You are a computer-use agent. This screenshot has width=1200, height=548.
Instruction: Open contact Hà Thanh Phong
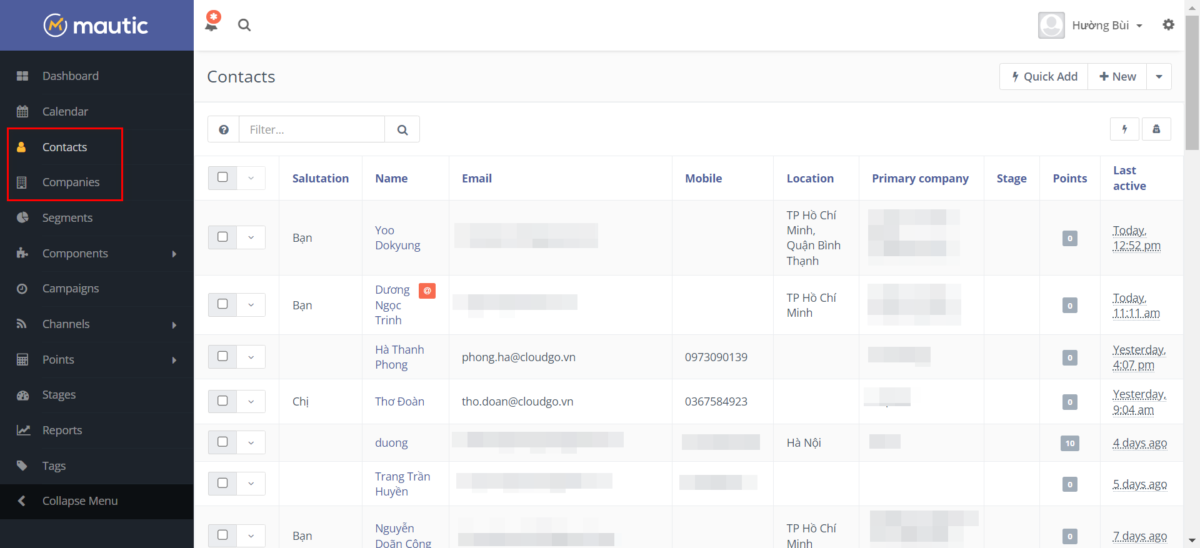pyautogui.click(x=399, y=357)
